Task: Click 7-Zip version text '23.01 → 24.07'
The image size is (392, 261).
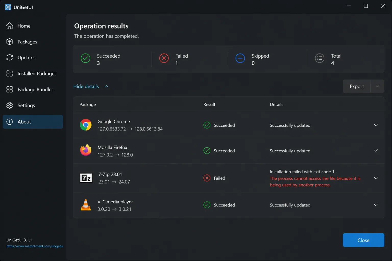Action: tap(114, 182)
